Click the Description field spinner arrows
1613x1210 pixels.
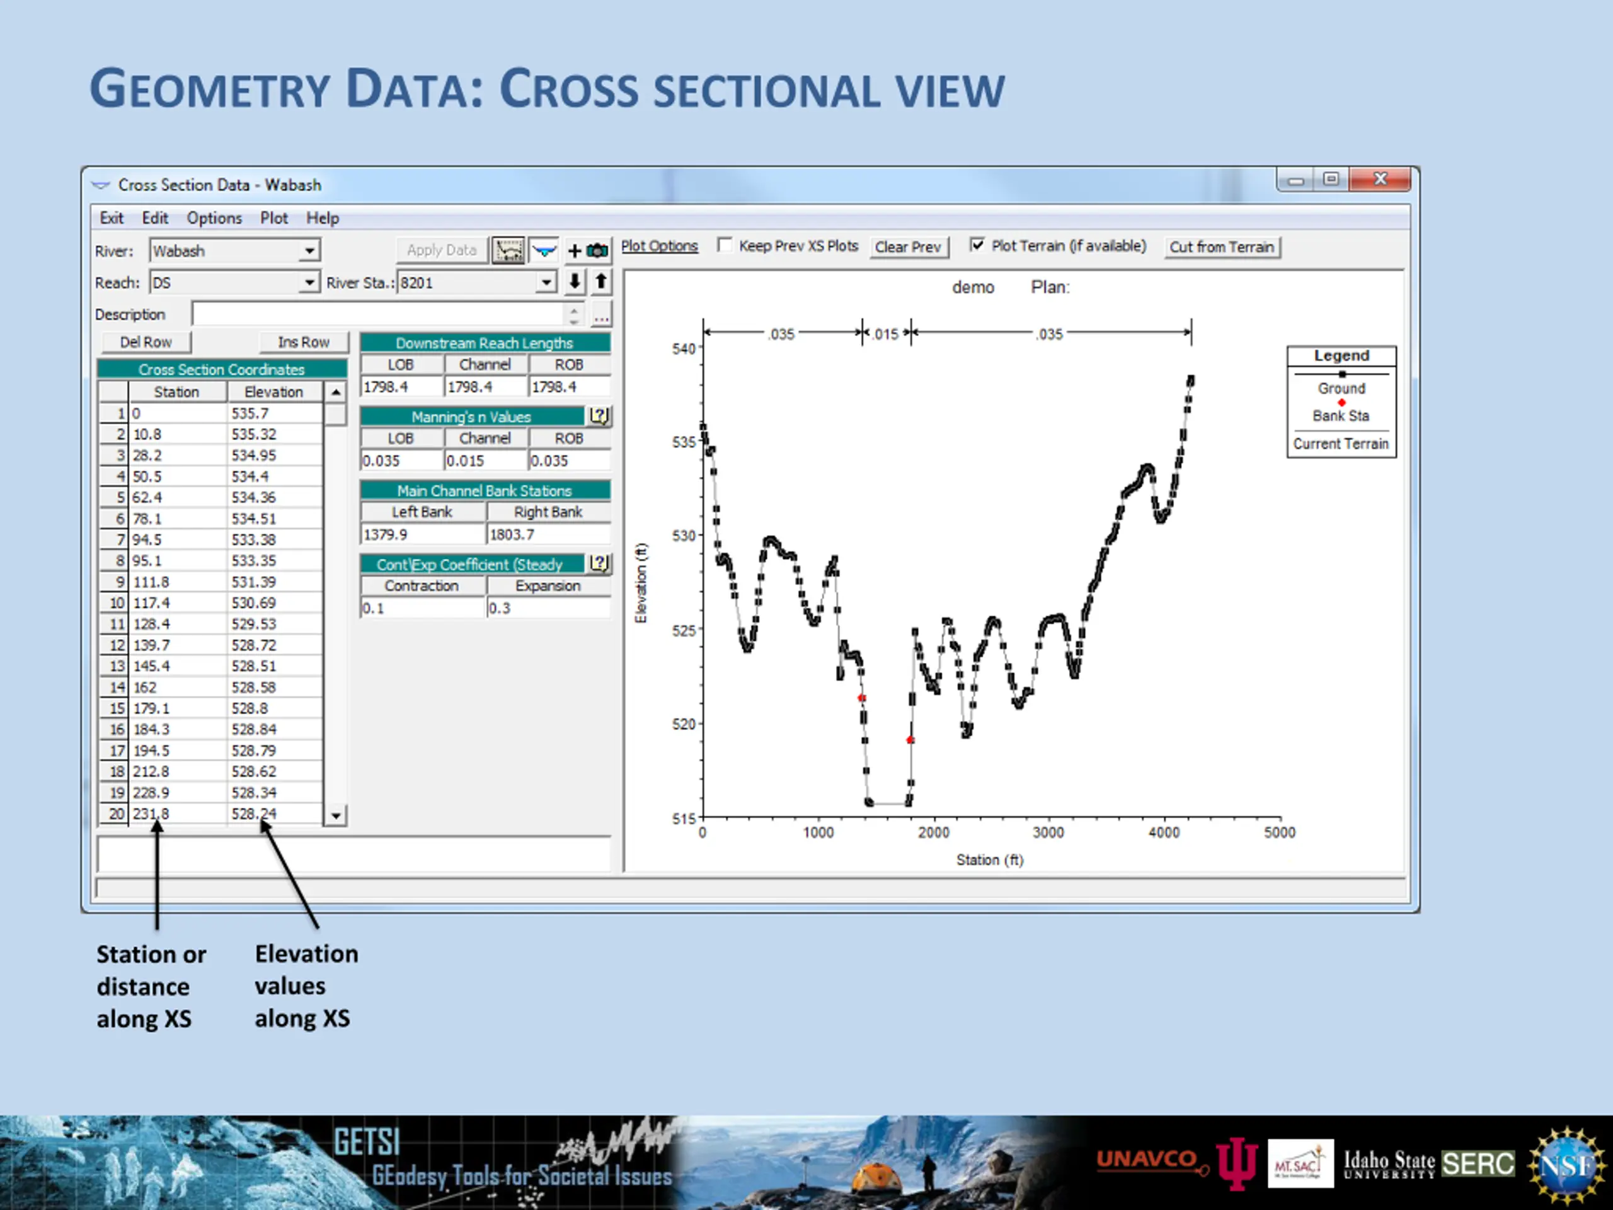(574, 315)
